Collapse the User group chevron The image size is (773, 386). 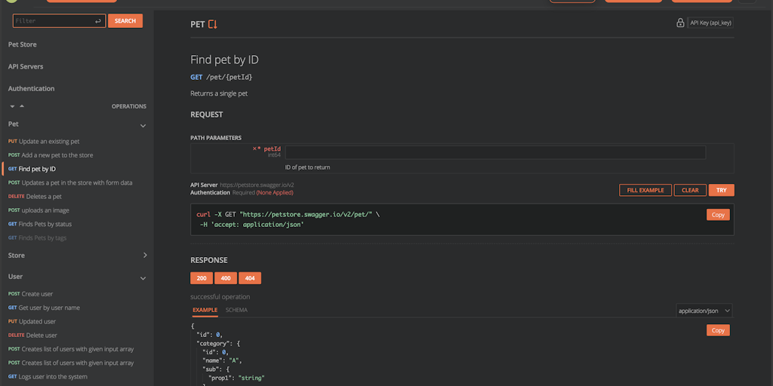pos(143,279)
